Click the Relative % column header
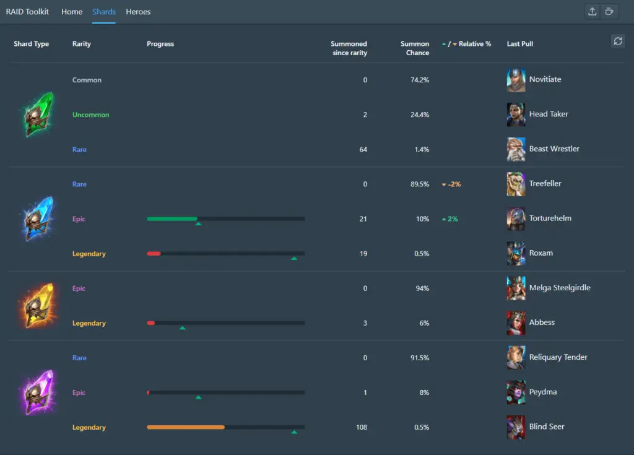This screenshot has height=455, width=634. click(466, 44)
